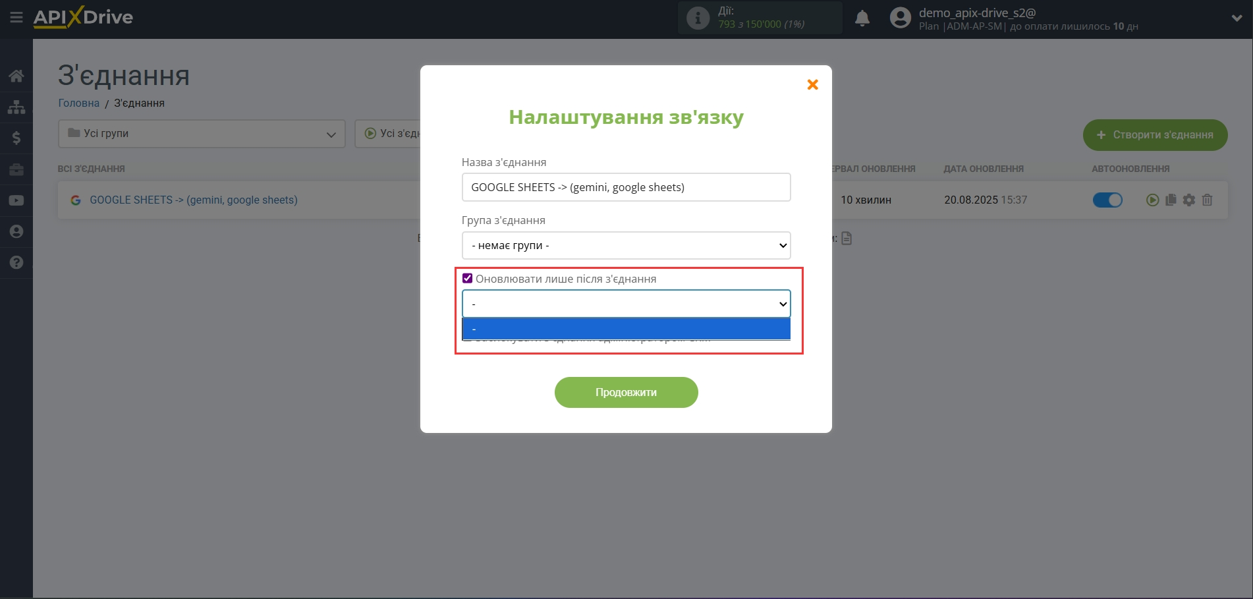Click the connection name input field
The image size is (1253, 599).
point(626,187)
